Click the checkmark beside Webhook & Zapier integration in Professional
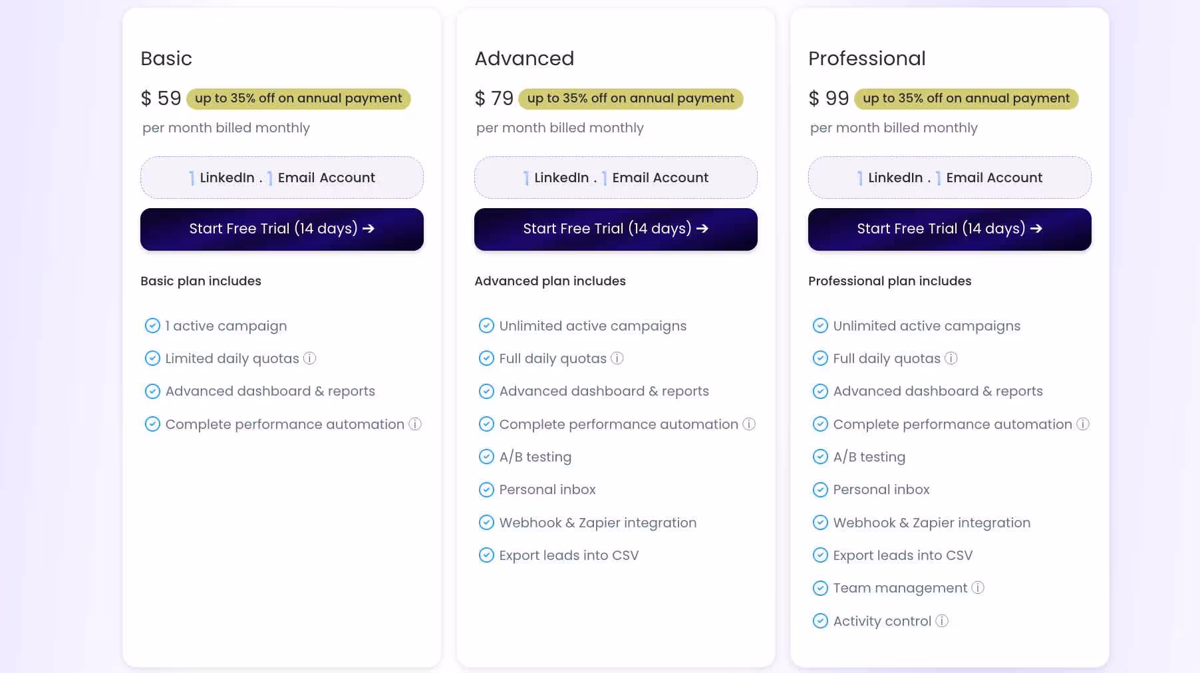 click(820, 522)
